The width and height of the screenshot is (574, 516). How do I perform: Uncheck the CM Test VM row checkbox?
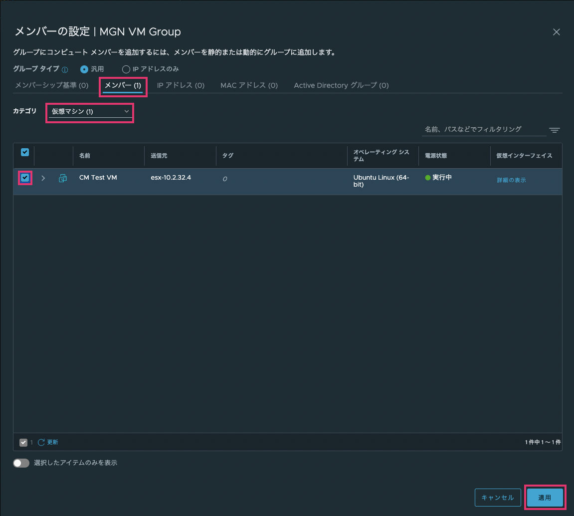(25, 178)
